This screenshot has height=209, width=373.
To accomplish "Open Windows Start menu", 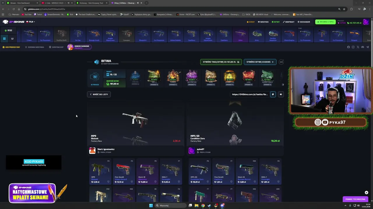I will tap(151, 206).
